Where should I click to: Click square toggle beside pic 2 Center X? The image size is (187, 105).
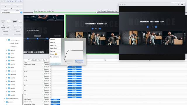(x=50, y=71)
